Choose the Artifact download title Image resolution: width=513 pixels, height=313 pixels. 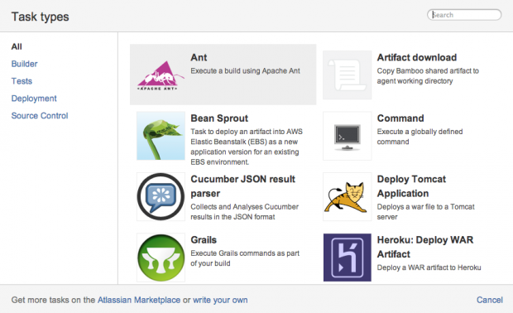tap(417, 58)
